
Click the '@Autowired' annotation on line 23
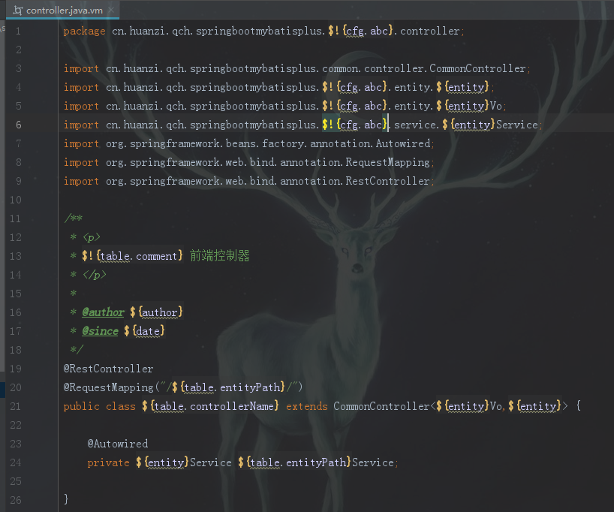coord(118,444)
